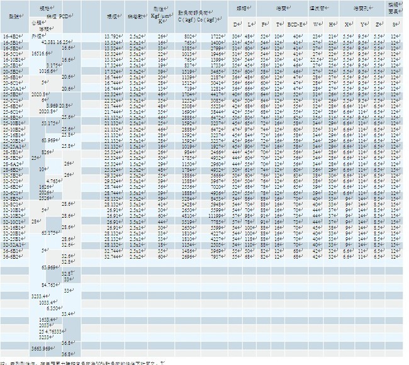This screenshot has height=365, width=409.
Task: Select the W sub-column header
Action: point(316,24)
